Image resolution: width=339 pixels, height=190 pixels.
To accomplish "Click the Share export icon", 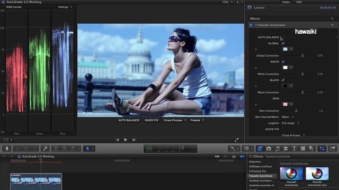I will pyautogui.click(x=333, y=148).
